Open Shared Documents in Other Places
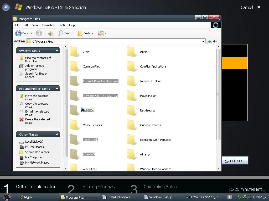 click(x=37, y=152)
